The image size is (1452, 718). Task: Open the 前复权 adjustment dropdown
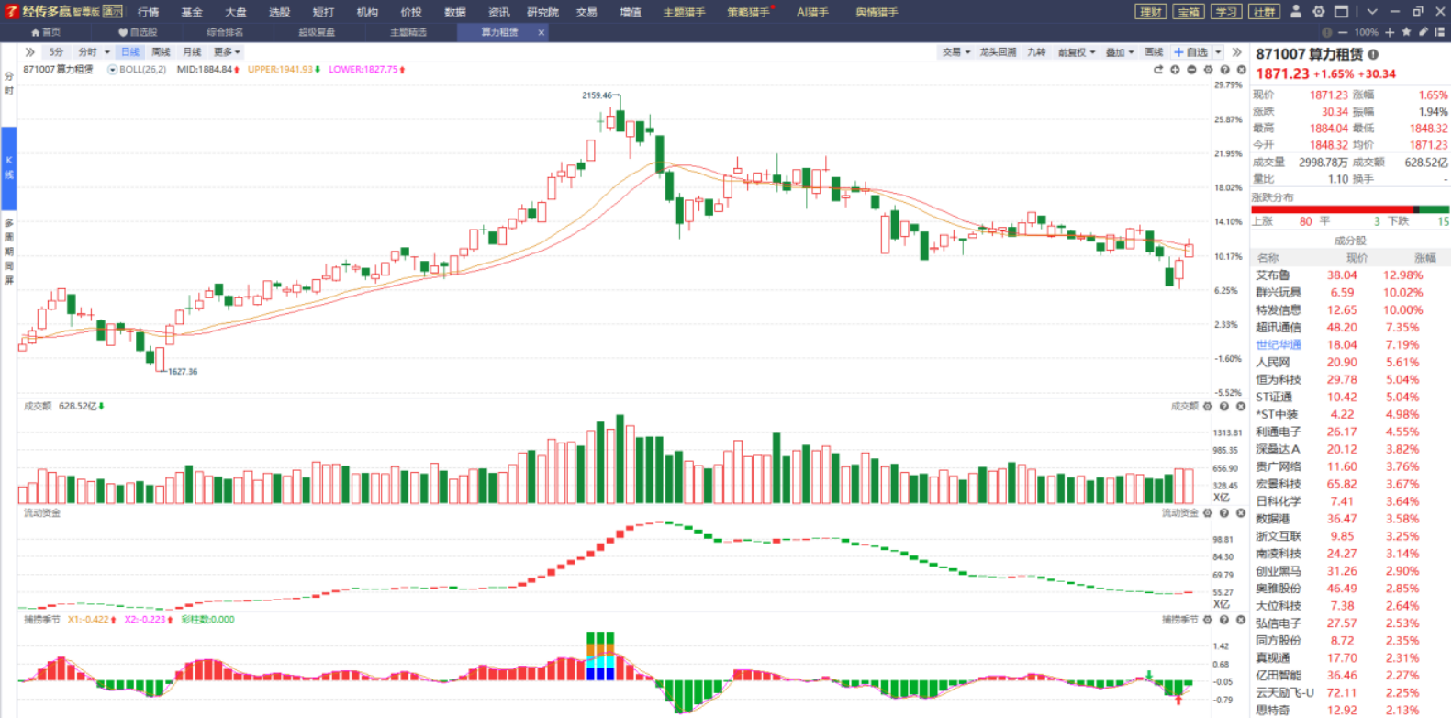pyautogui.click(x=1076, y=52)
